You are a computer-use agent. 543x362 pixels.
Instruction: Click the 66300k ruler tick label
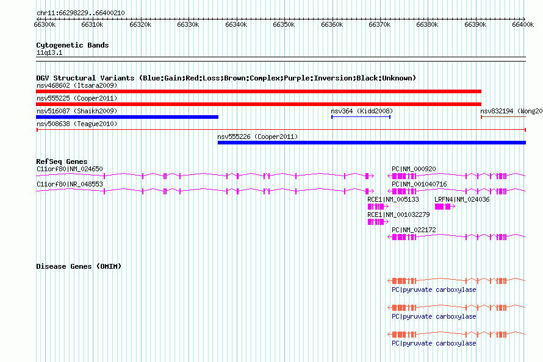pyautogui.click(x=45, y=24)
